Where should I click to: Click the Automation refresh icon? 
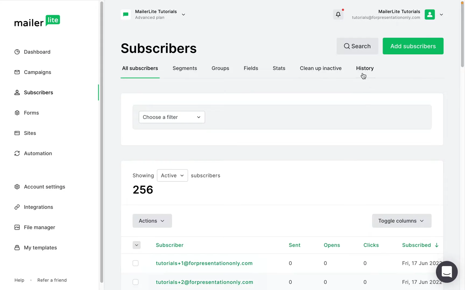pyautogui.click(x=17, y=153)
